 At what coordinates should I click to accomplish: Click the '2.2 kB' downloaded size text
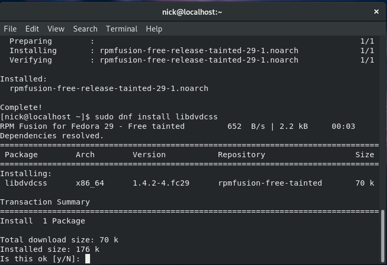point(293,126)
